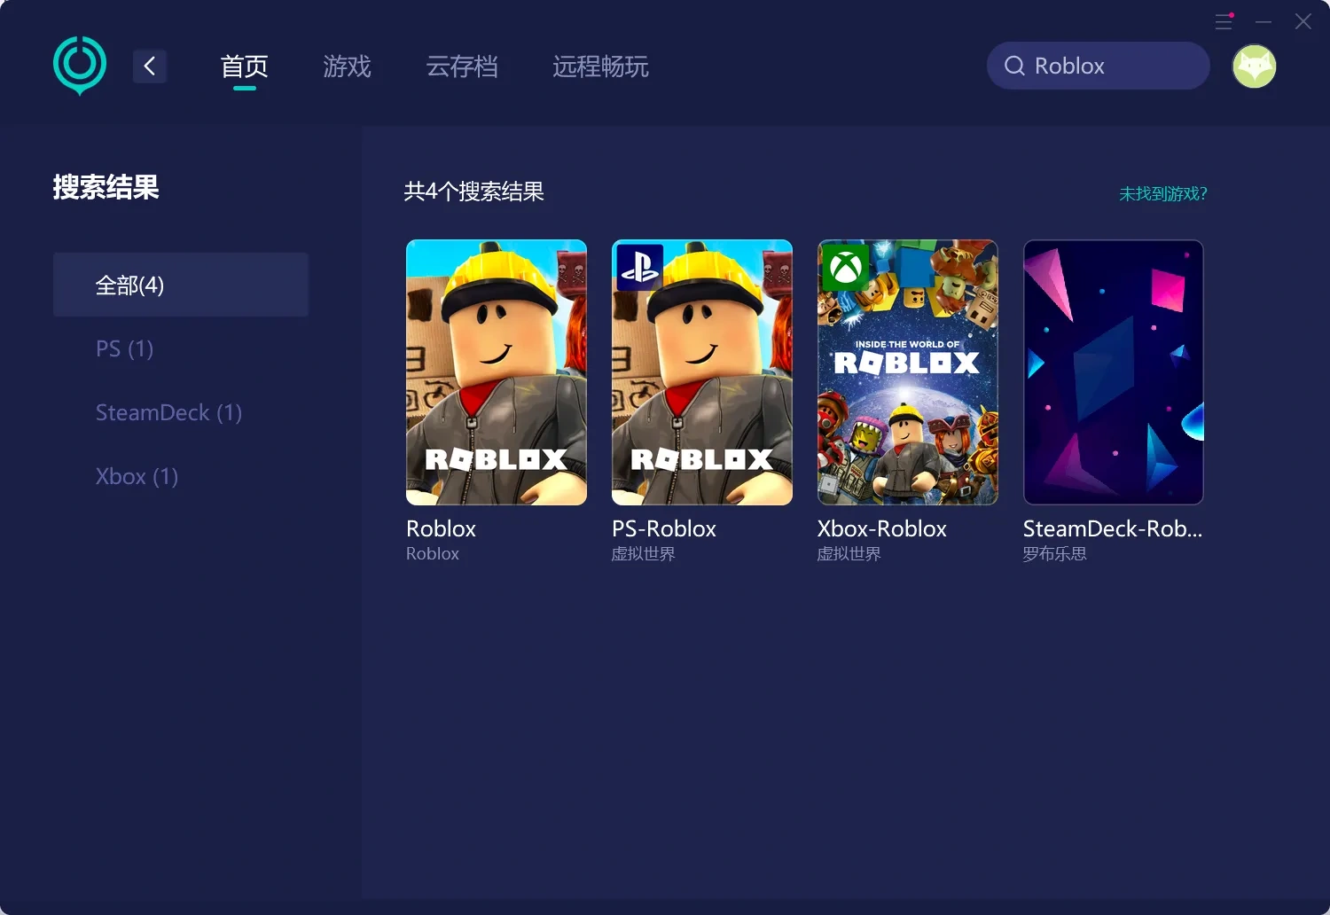Go to the 远程畅玩 tab
The width and height of the screenshot is (1330, 915).
[600, 66]
